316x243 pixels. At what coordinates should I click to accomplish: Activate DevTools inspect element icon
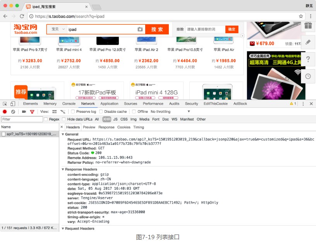pyautogui.click(x=5, y=104)
